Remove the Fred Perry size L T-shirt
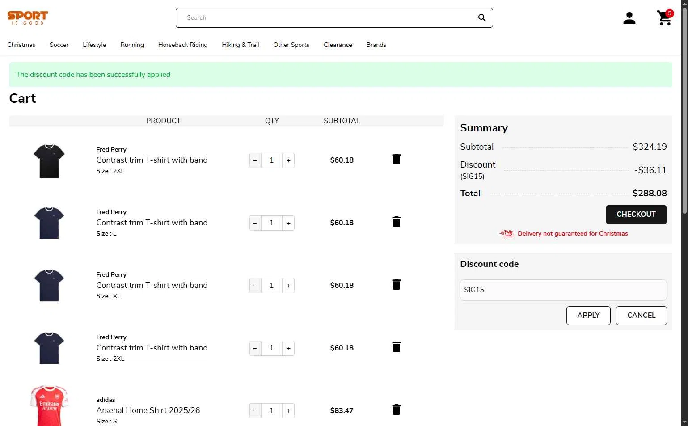Image resolution: width=688 pixels, height=426 pixels. coord(397,222)
